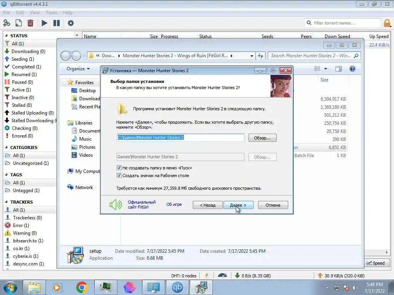Click the connection status flame icon in status bar

point(207,276)
